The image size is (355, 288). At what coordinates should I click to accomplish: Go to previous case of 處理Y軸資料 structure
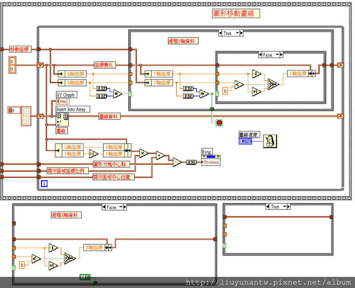[x=220, y=33]
